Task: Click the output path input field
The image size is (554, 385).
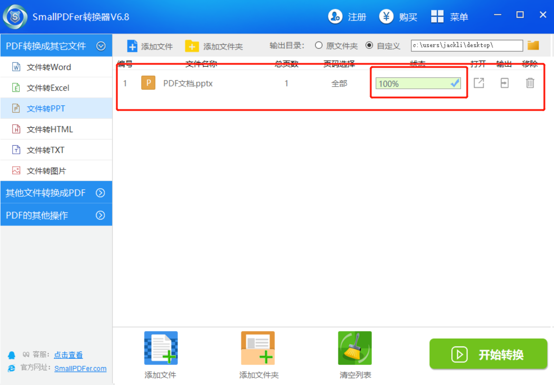Action: (467, 45)
